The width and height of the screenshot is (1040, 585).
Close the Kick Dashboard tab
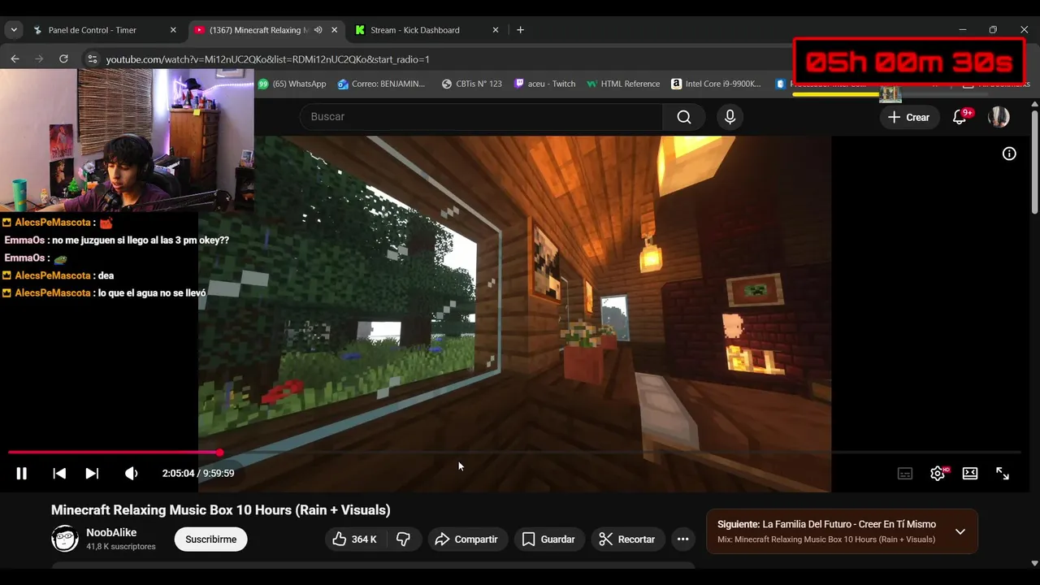tap(496, 30)
